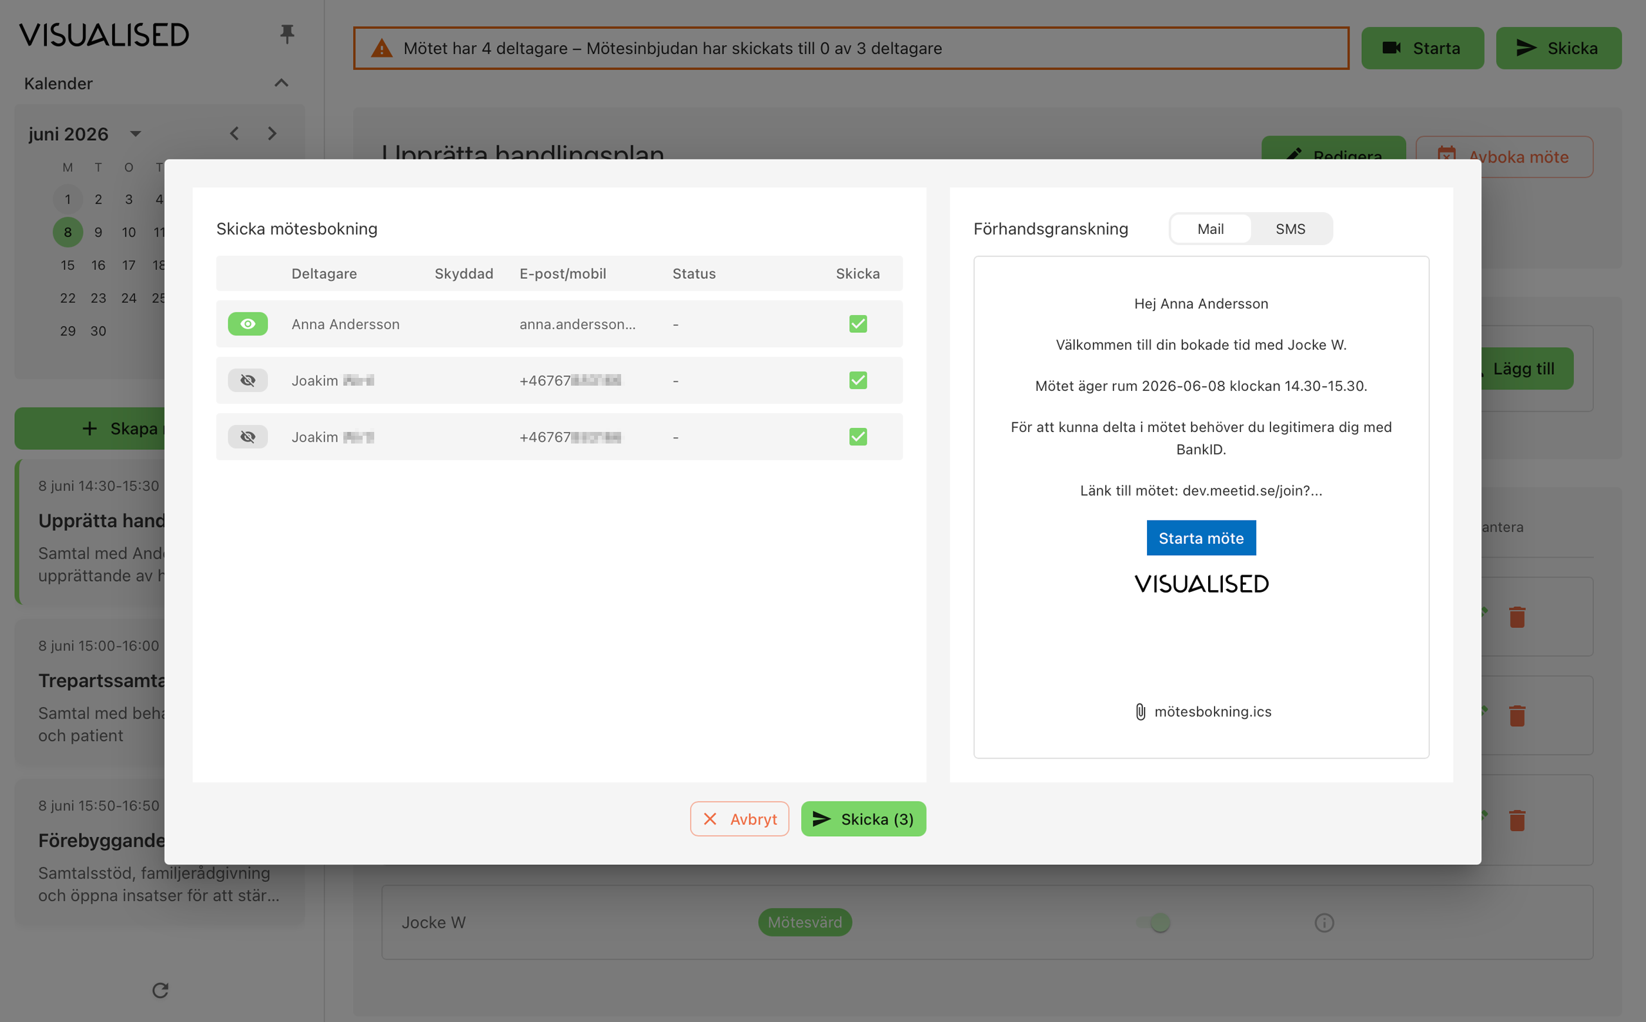Open the juni 2026 month dropdown

point(135,134)
